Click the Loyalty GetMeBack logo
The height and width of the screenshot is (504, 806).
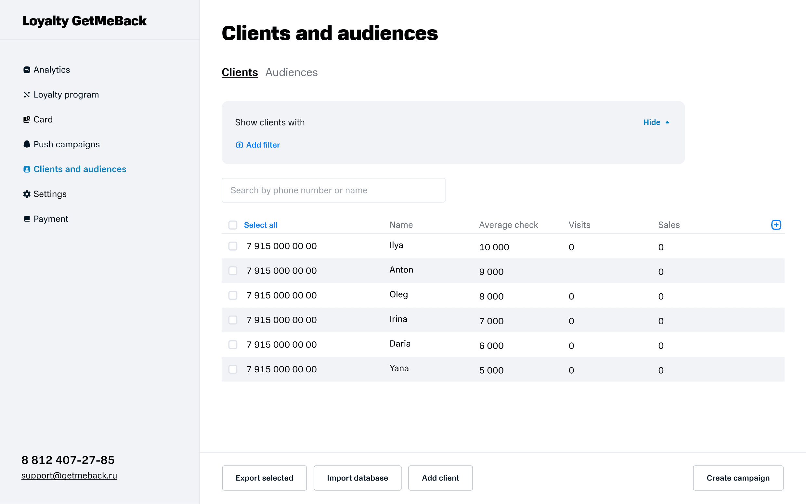[x=84, y=21]
